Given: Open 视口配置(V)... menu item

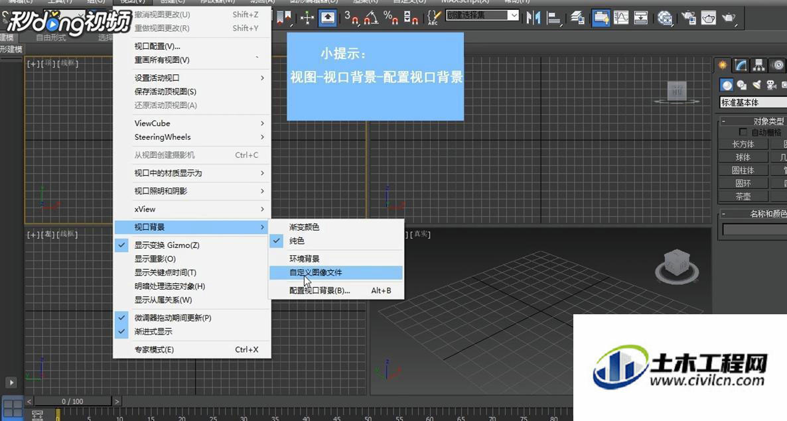Looking at the screenshot, I should (x=192, y=46).
